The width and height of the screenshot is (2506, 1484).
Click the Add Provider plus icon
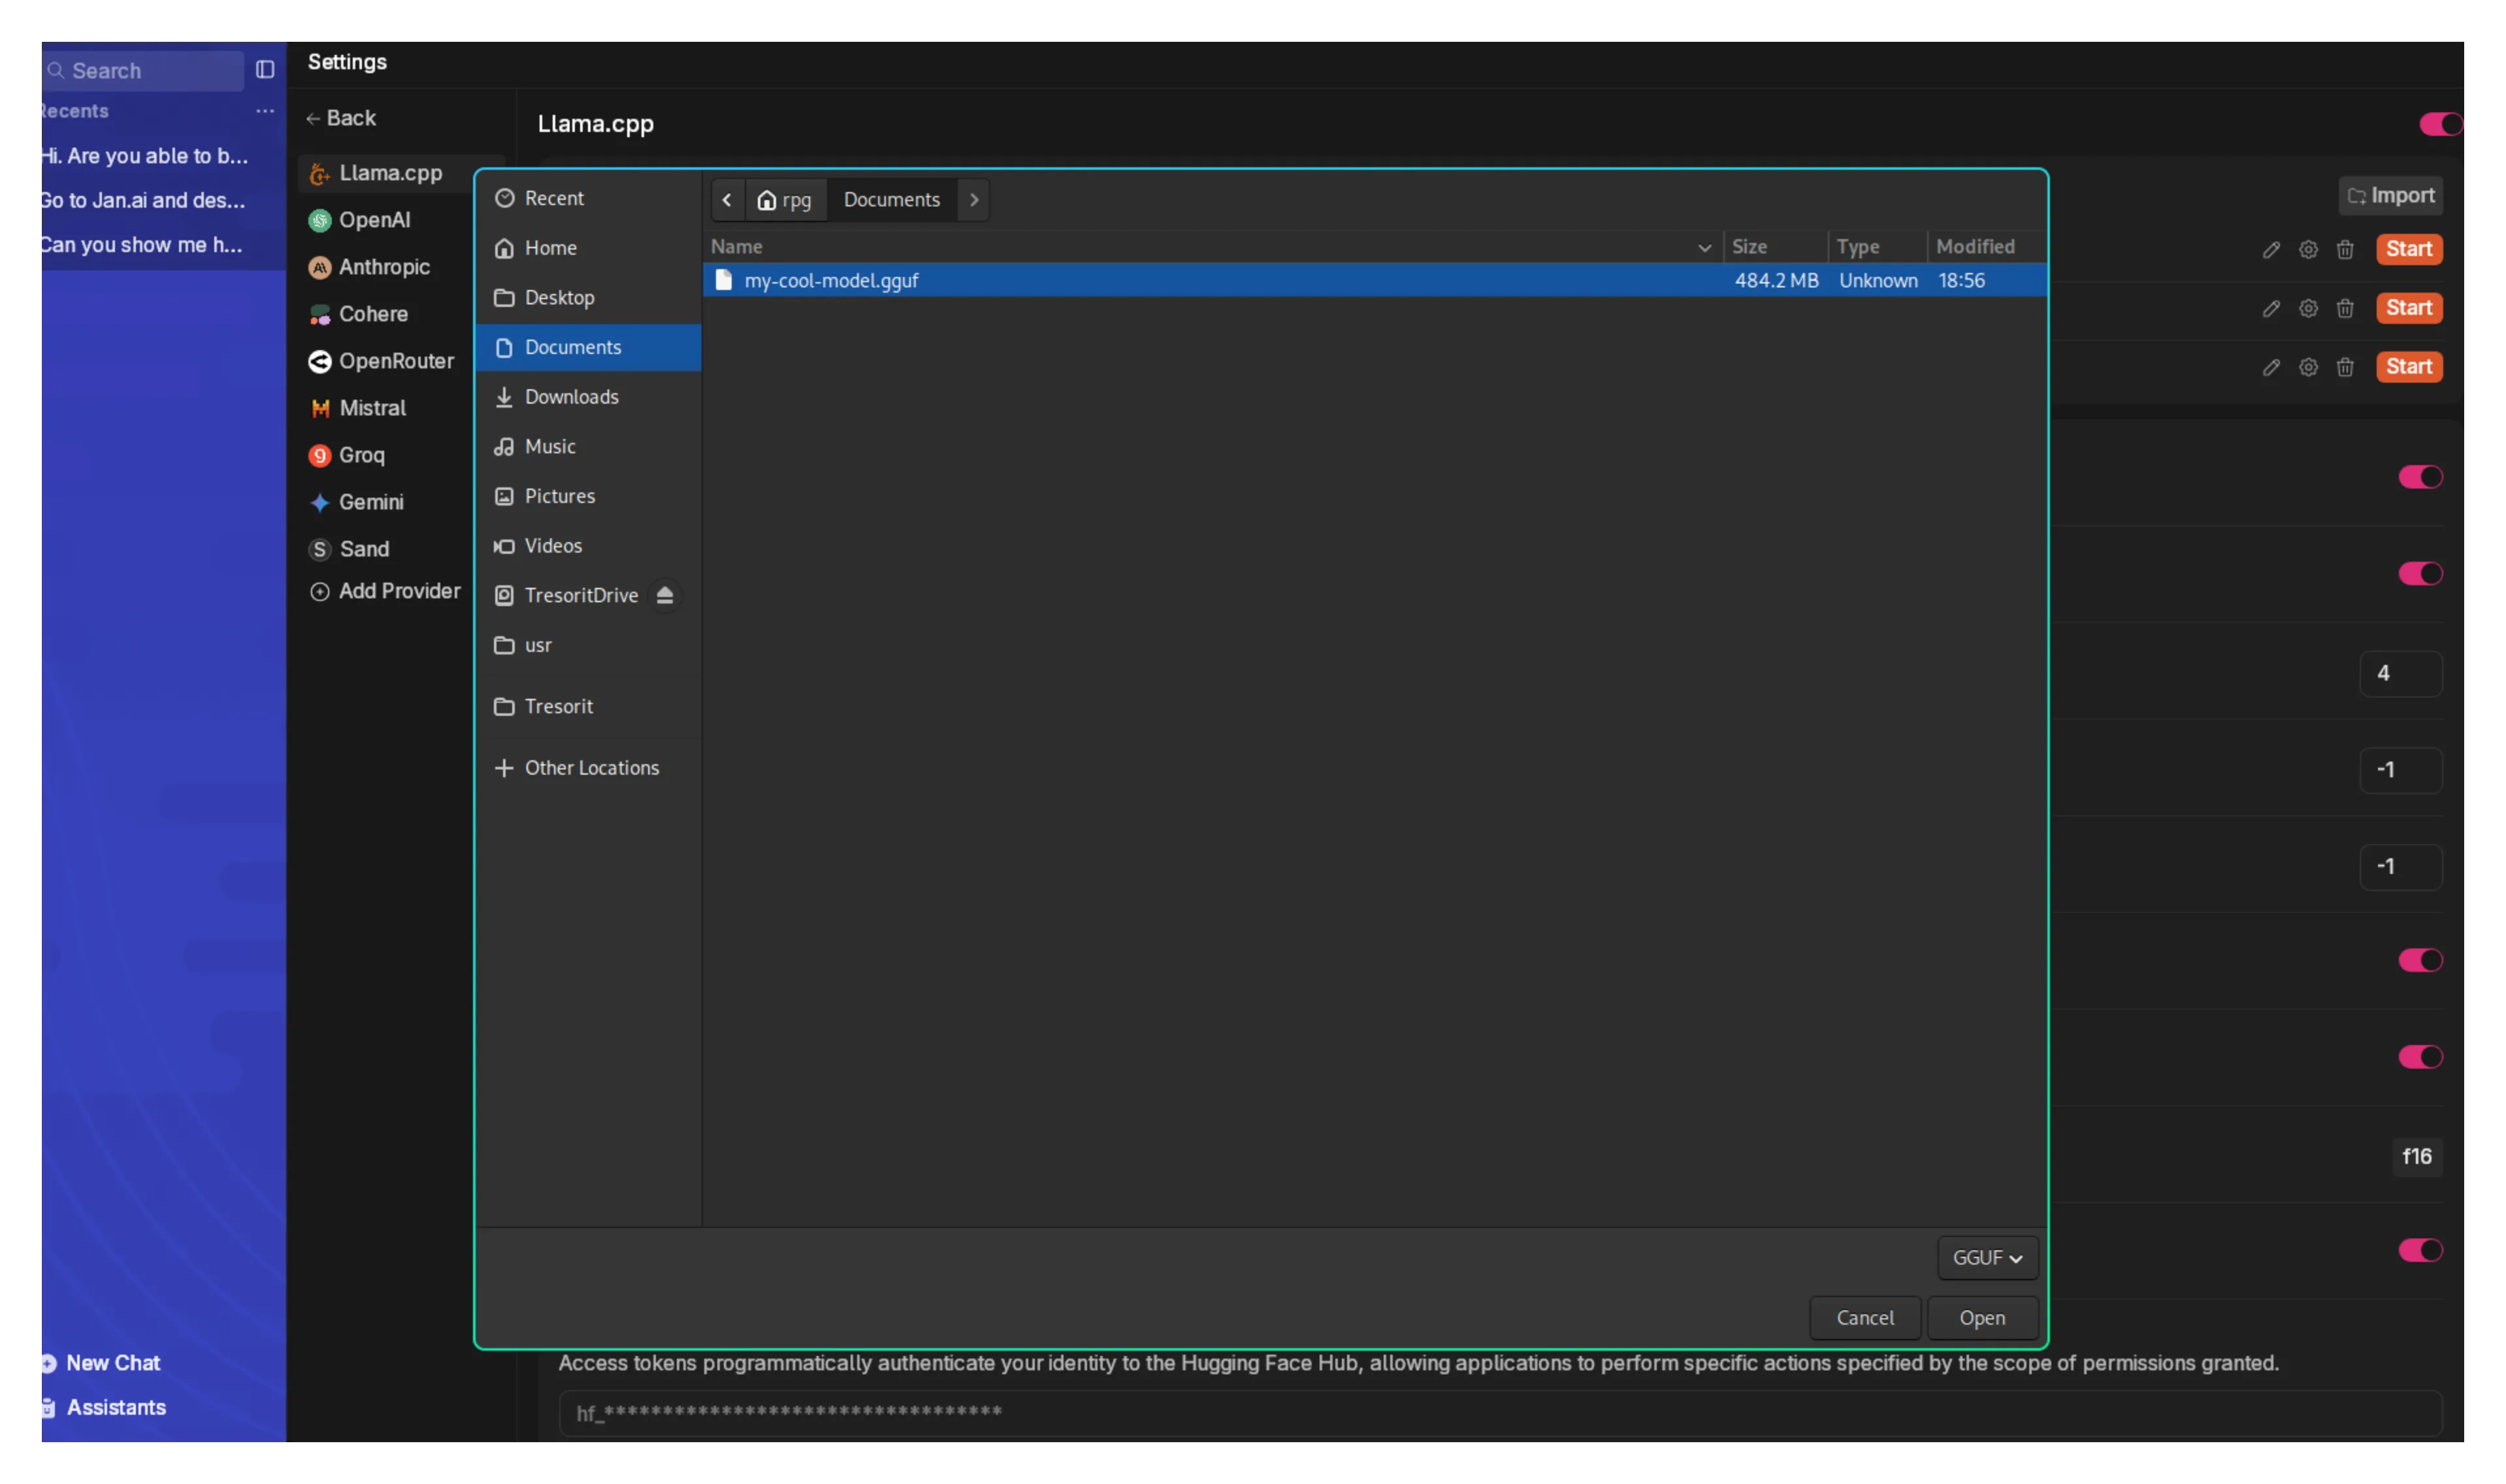[x=319, y=591]
